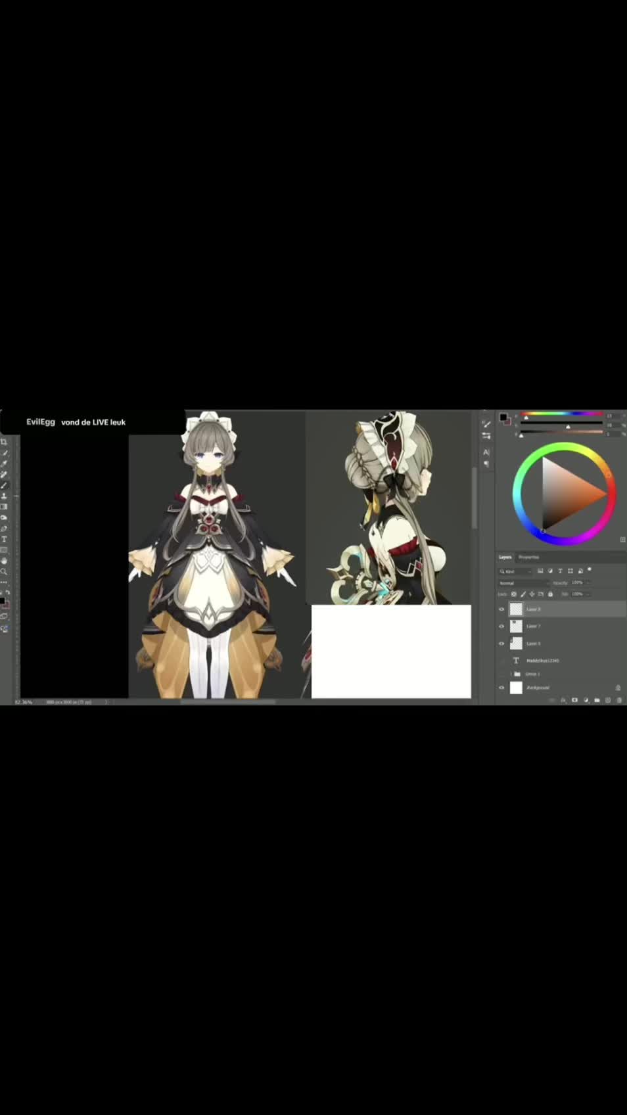The height and width of the screenshot is (1115, 627).
Task: Filter layers by type layers
Action: [560, 571]
